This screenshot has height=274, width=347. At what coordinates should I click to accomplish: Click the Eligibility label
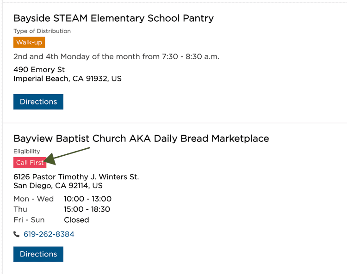pyautogui.click(x=27, y=152)
